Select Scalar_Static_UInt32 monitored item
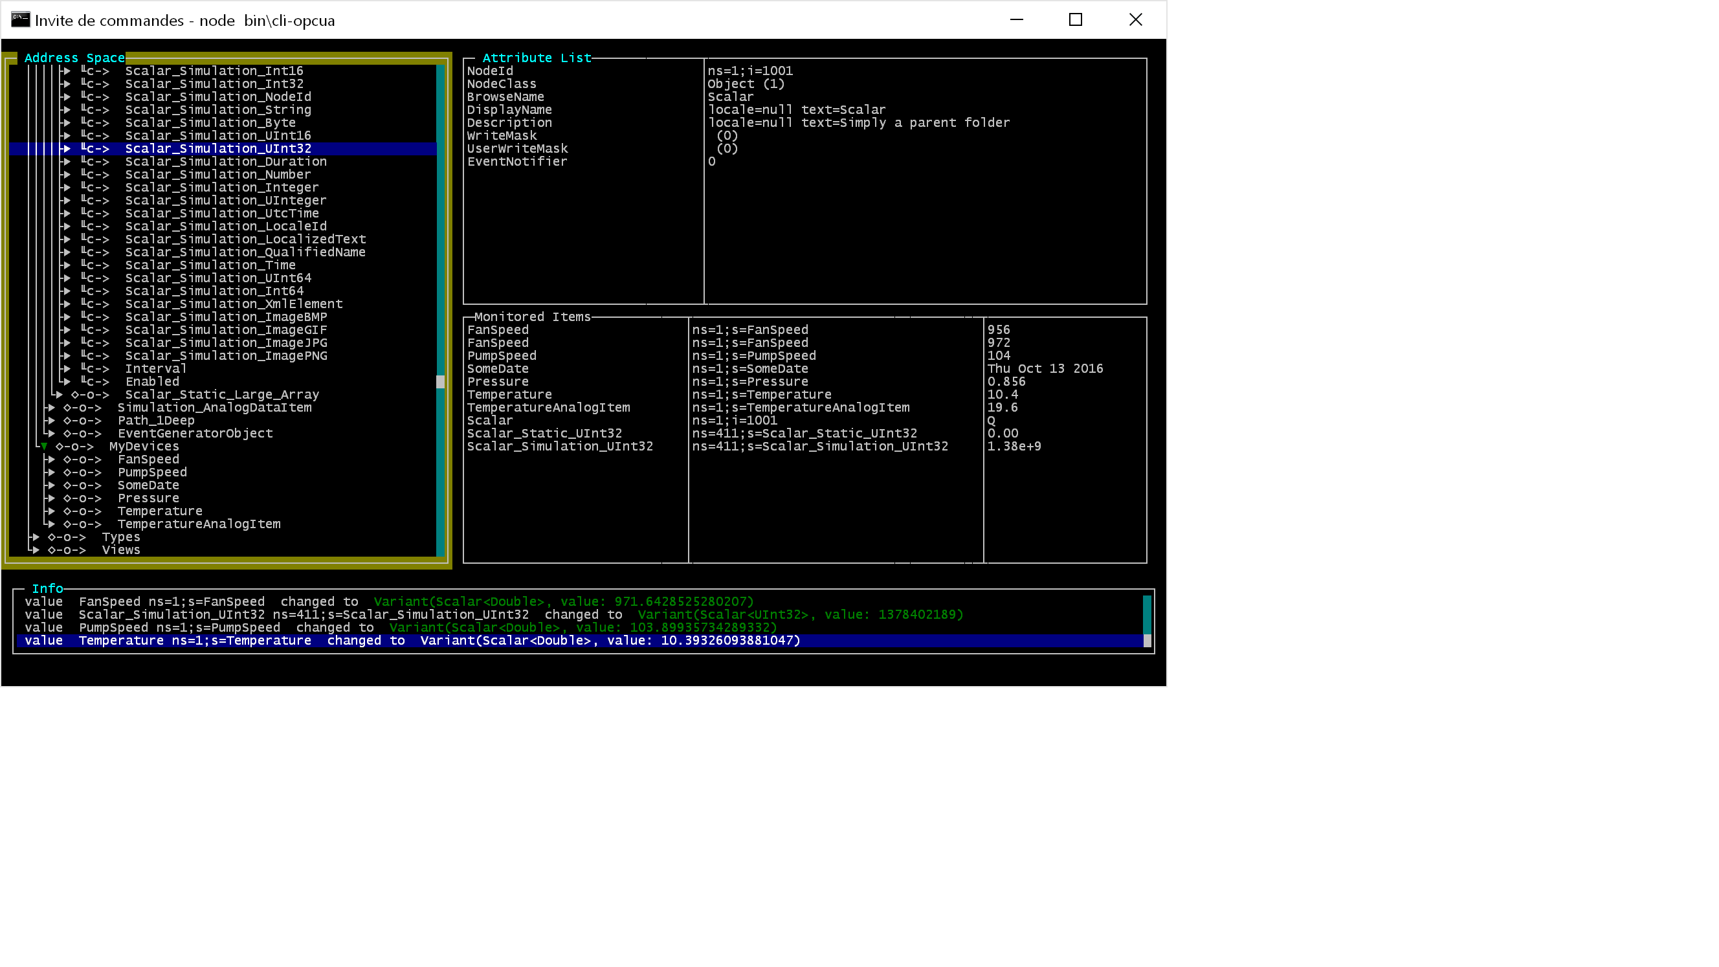 coord(544,434)
